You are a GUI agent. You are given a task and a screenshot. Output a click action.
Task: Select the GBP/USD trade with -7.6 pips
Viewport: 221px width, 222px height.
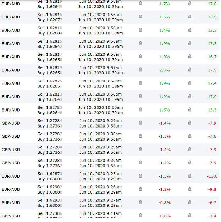110,136
